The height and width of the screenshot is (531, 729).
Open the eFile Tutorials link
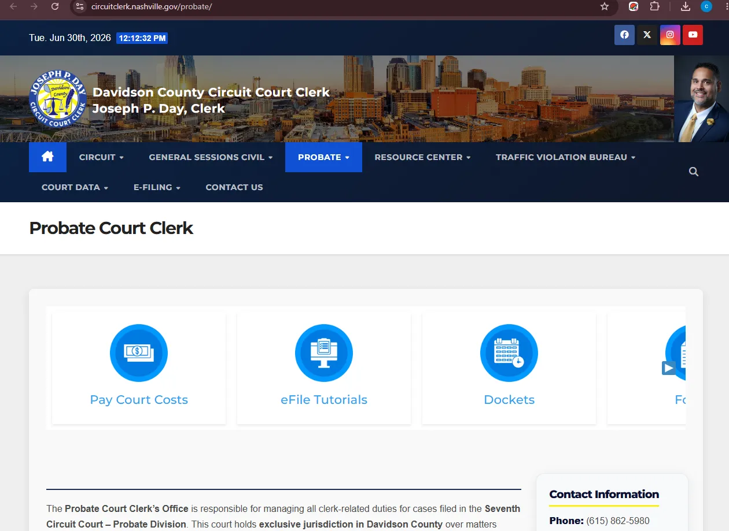pyautogui.click(x=324, y=400)
